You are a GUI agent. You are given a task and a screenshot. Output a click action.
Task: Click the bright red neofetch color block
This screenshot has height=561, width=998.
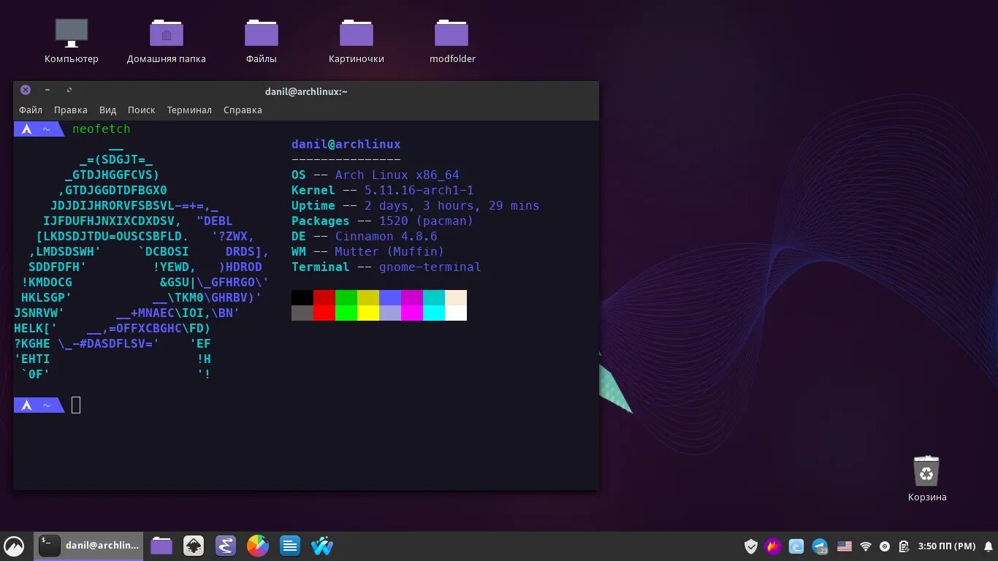click(x=324, y=313)
